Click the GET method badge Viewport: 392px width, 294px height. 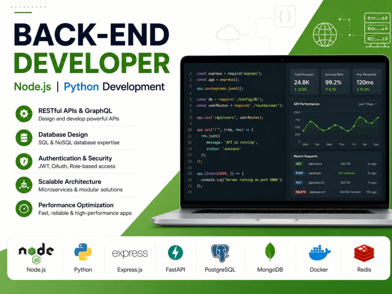(299, 164)
